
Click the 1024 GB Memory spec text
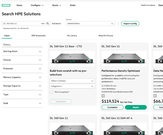tap(108, 89)
